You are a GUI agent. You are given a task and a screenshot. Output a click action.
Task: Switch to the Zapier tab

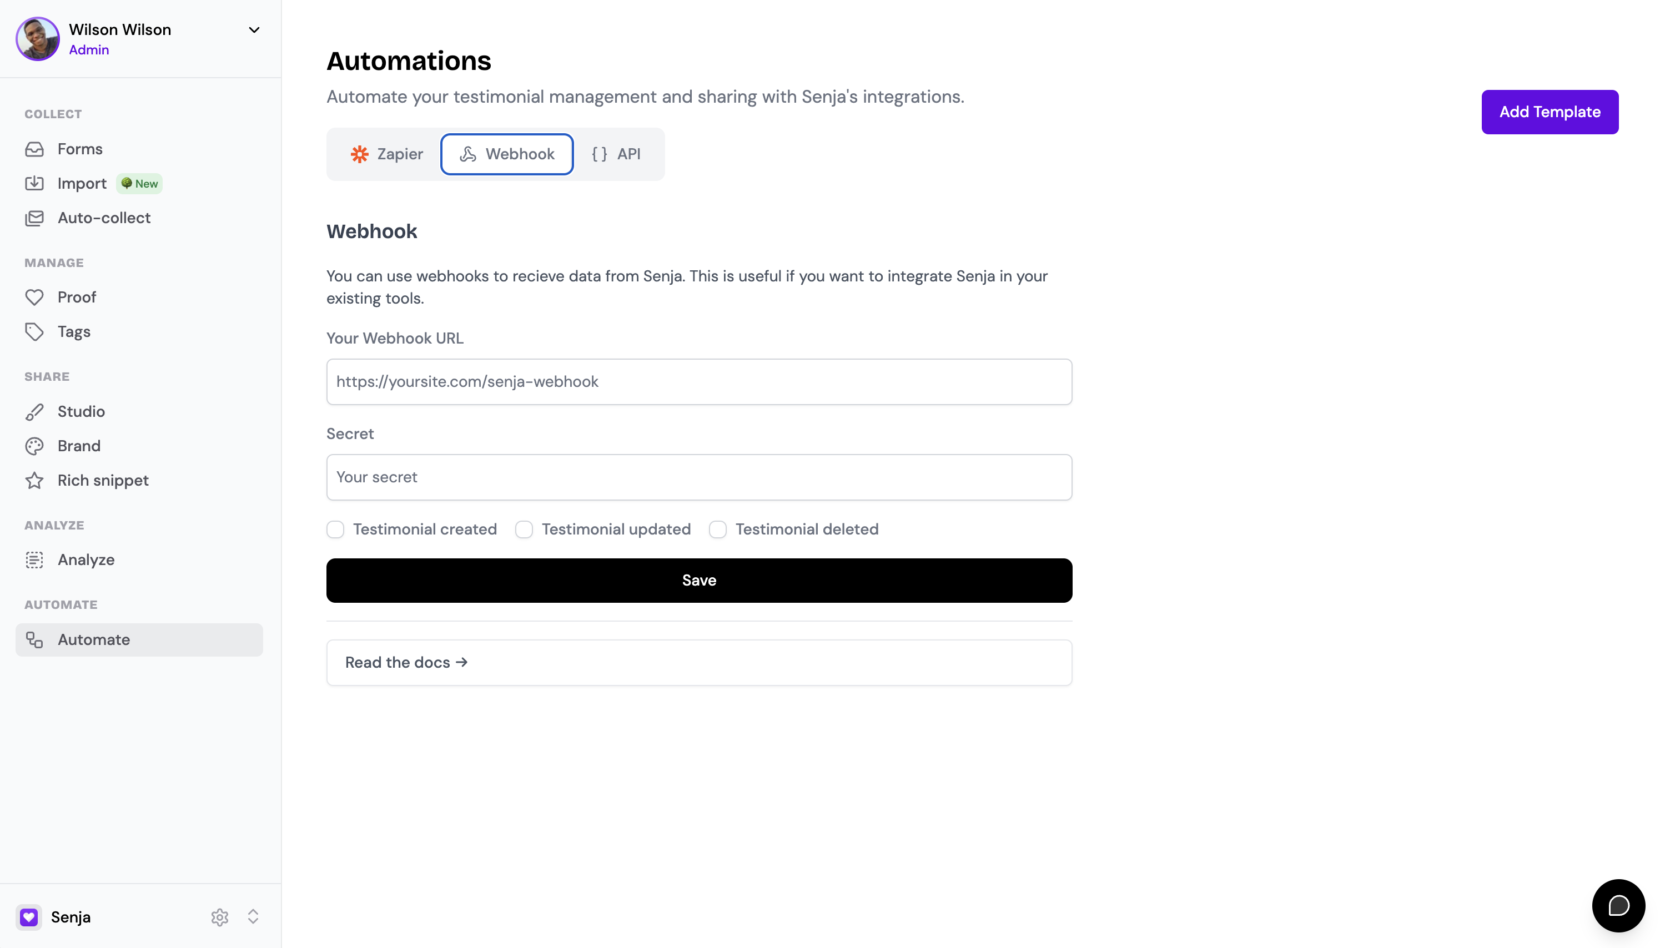[387, 154]
